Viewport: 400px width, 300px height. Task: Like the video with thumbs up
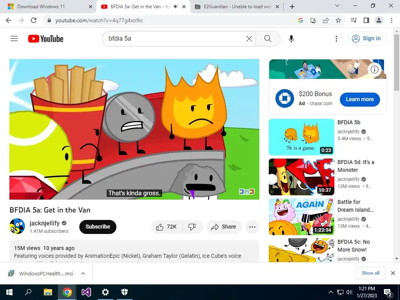tap(167, 227)
